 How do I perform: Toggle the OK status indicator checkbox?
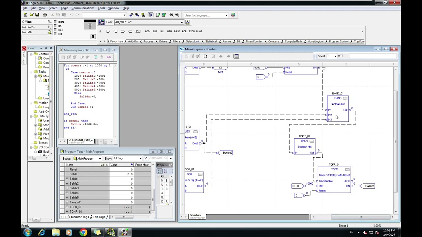tap(55, 26)
